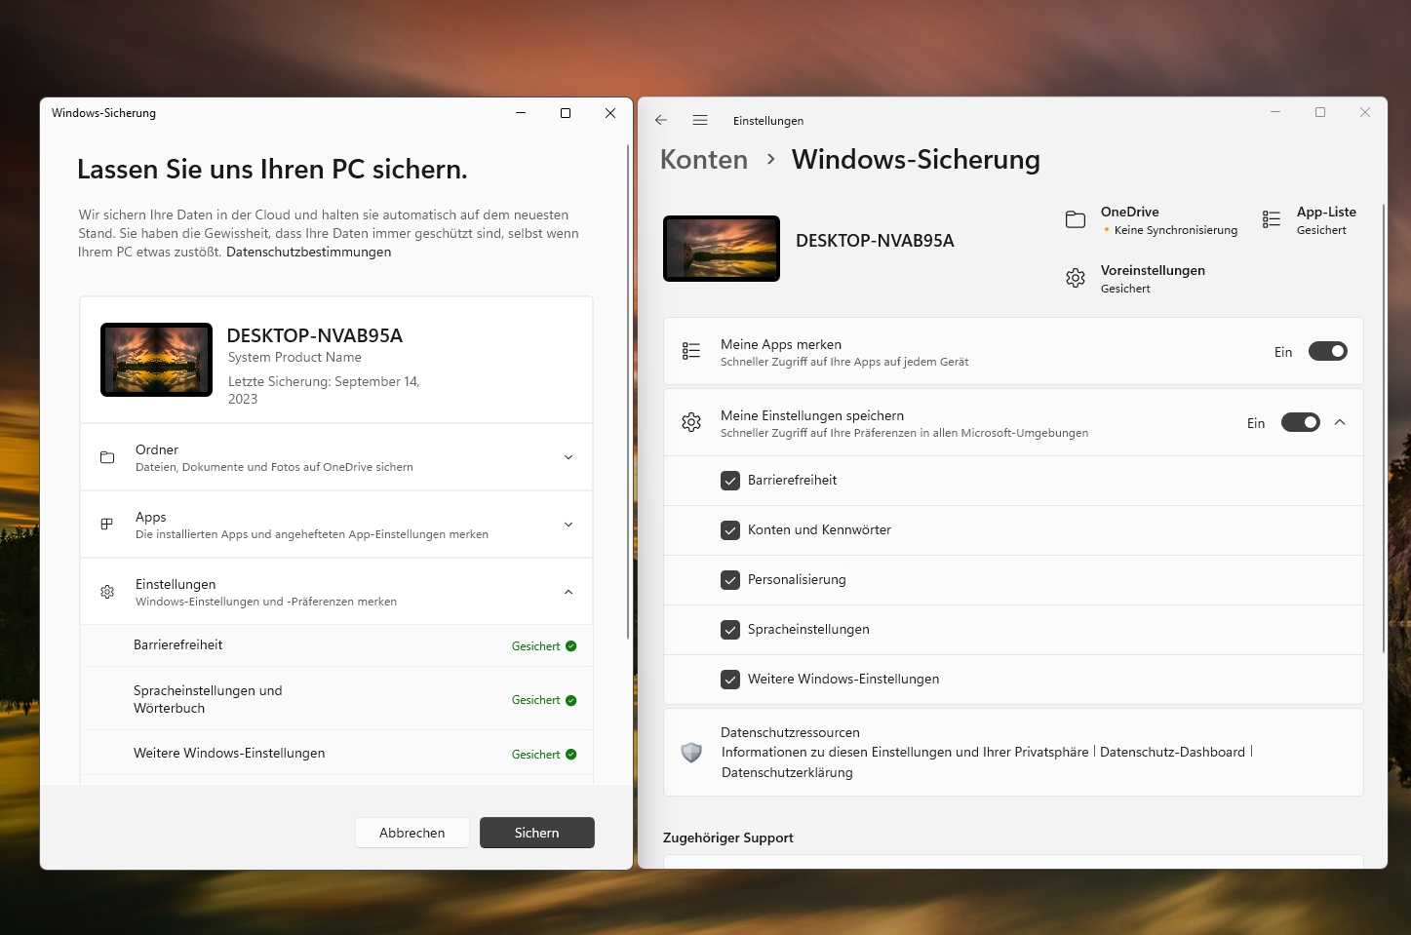Open Informationen zu diesen Einstellungen und Ihrer Privatsphäre
Viewport: 1411px width, 935px height.
[x=905, y=752]
